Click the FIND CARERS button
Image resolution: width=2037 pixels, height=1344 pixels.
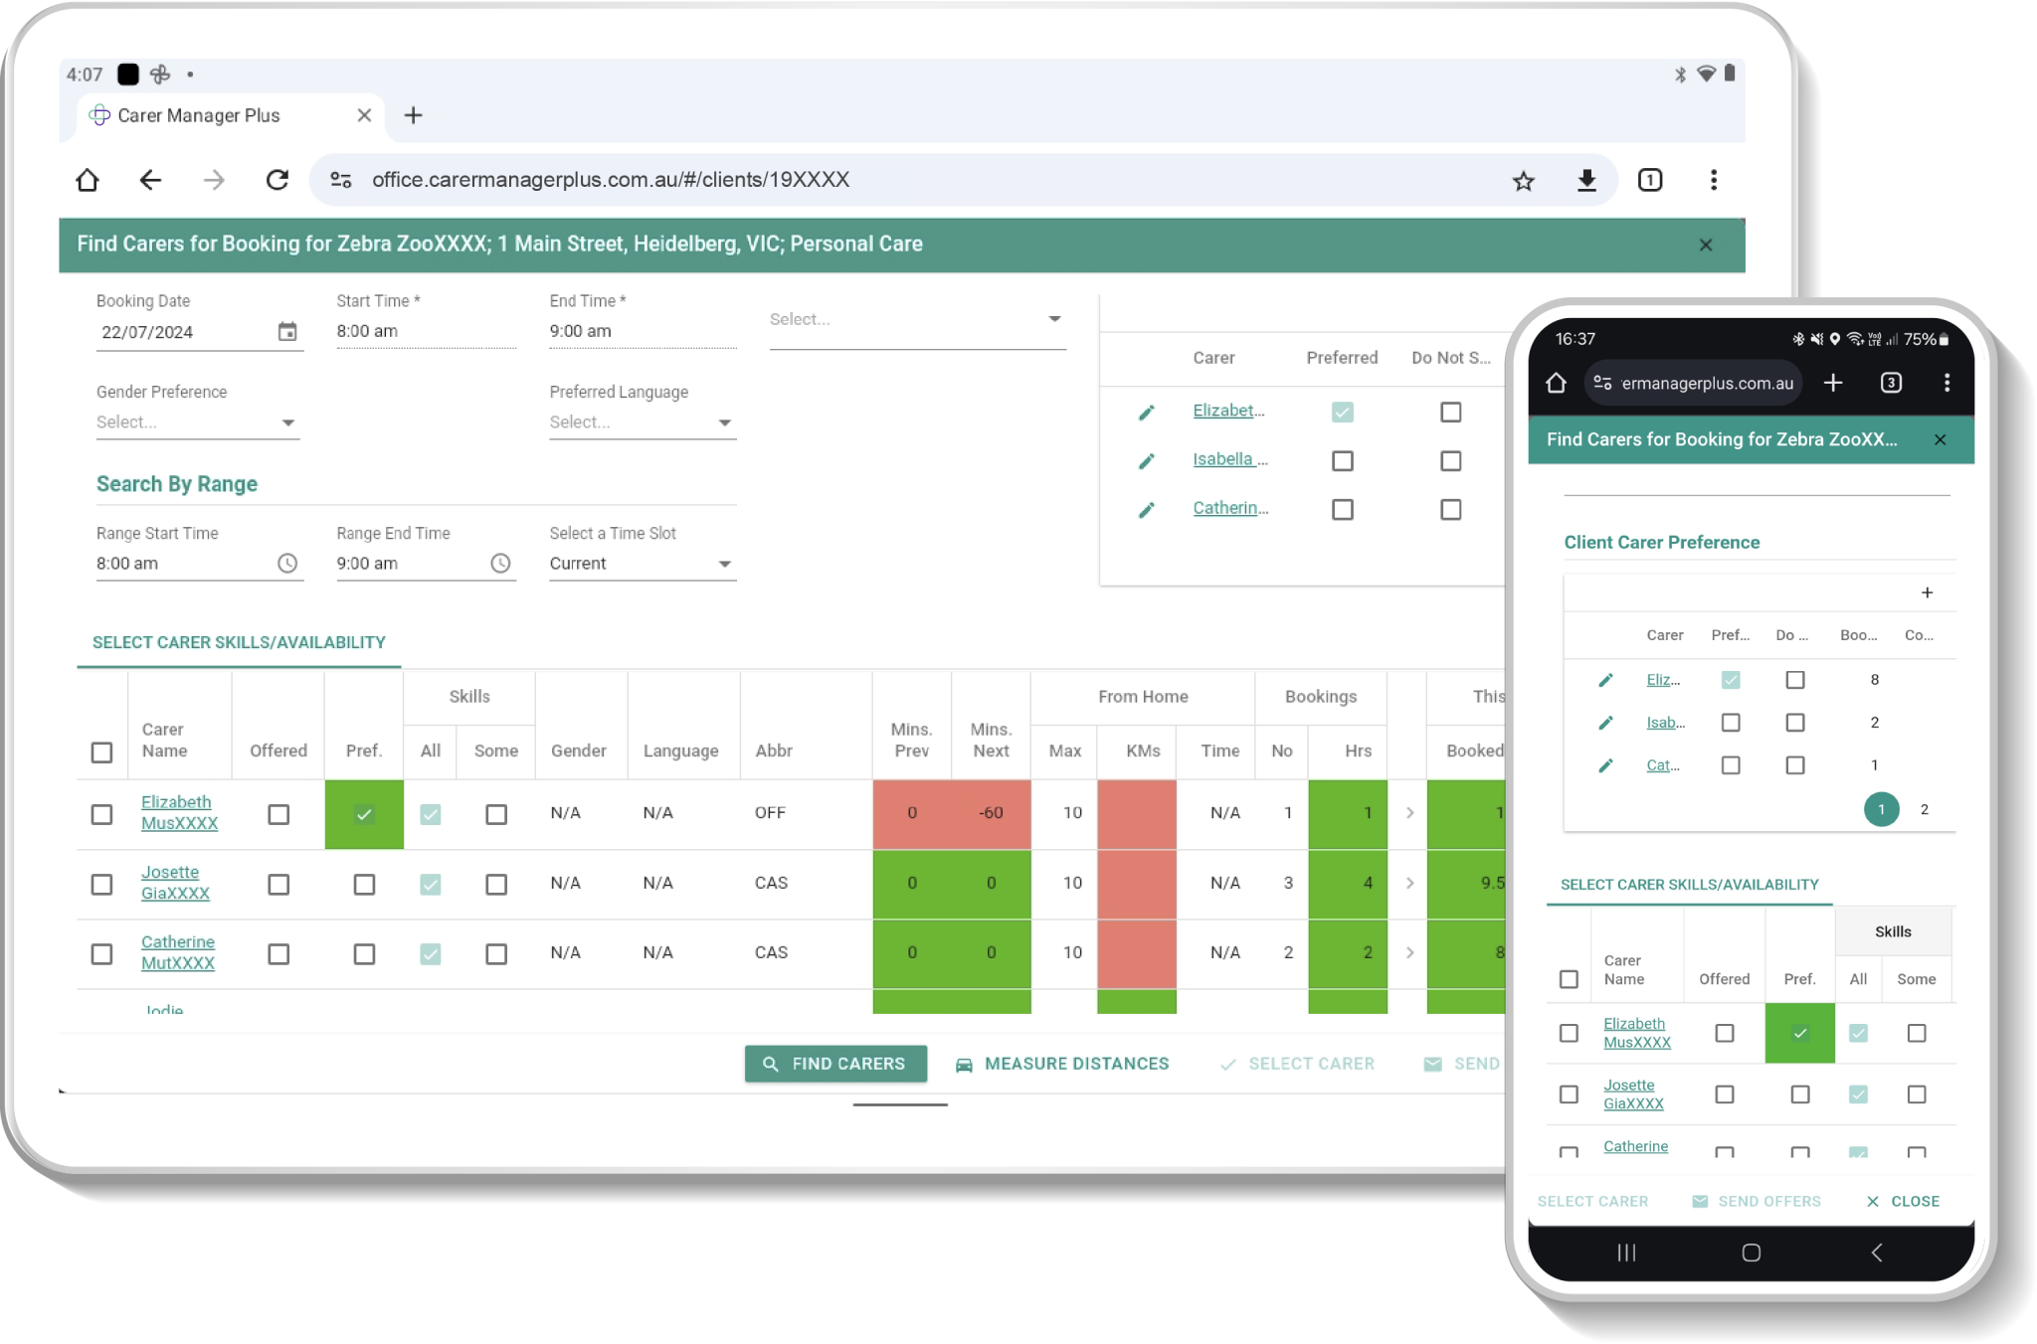point(835,1064)
